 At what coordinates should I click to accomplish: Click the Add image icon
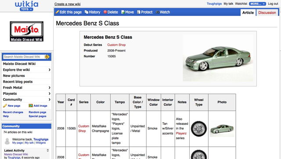click(31, 105)
